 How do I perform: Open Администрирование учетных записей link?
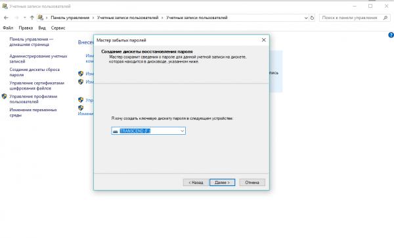pos(38,59)
